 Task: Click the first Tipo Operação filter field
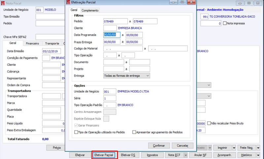click(110, 55)
